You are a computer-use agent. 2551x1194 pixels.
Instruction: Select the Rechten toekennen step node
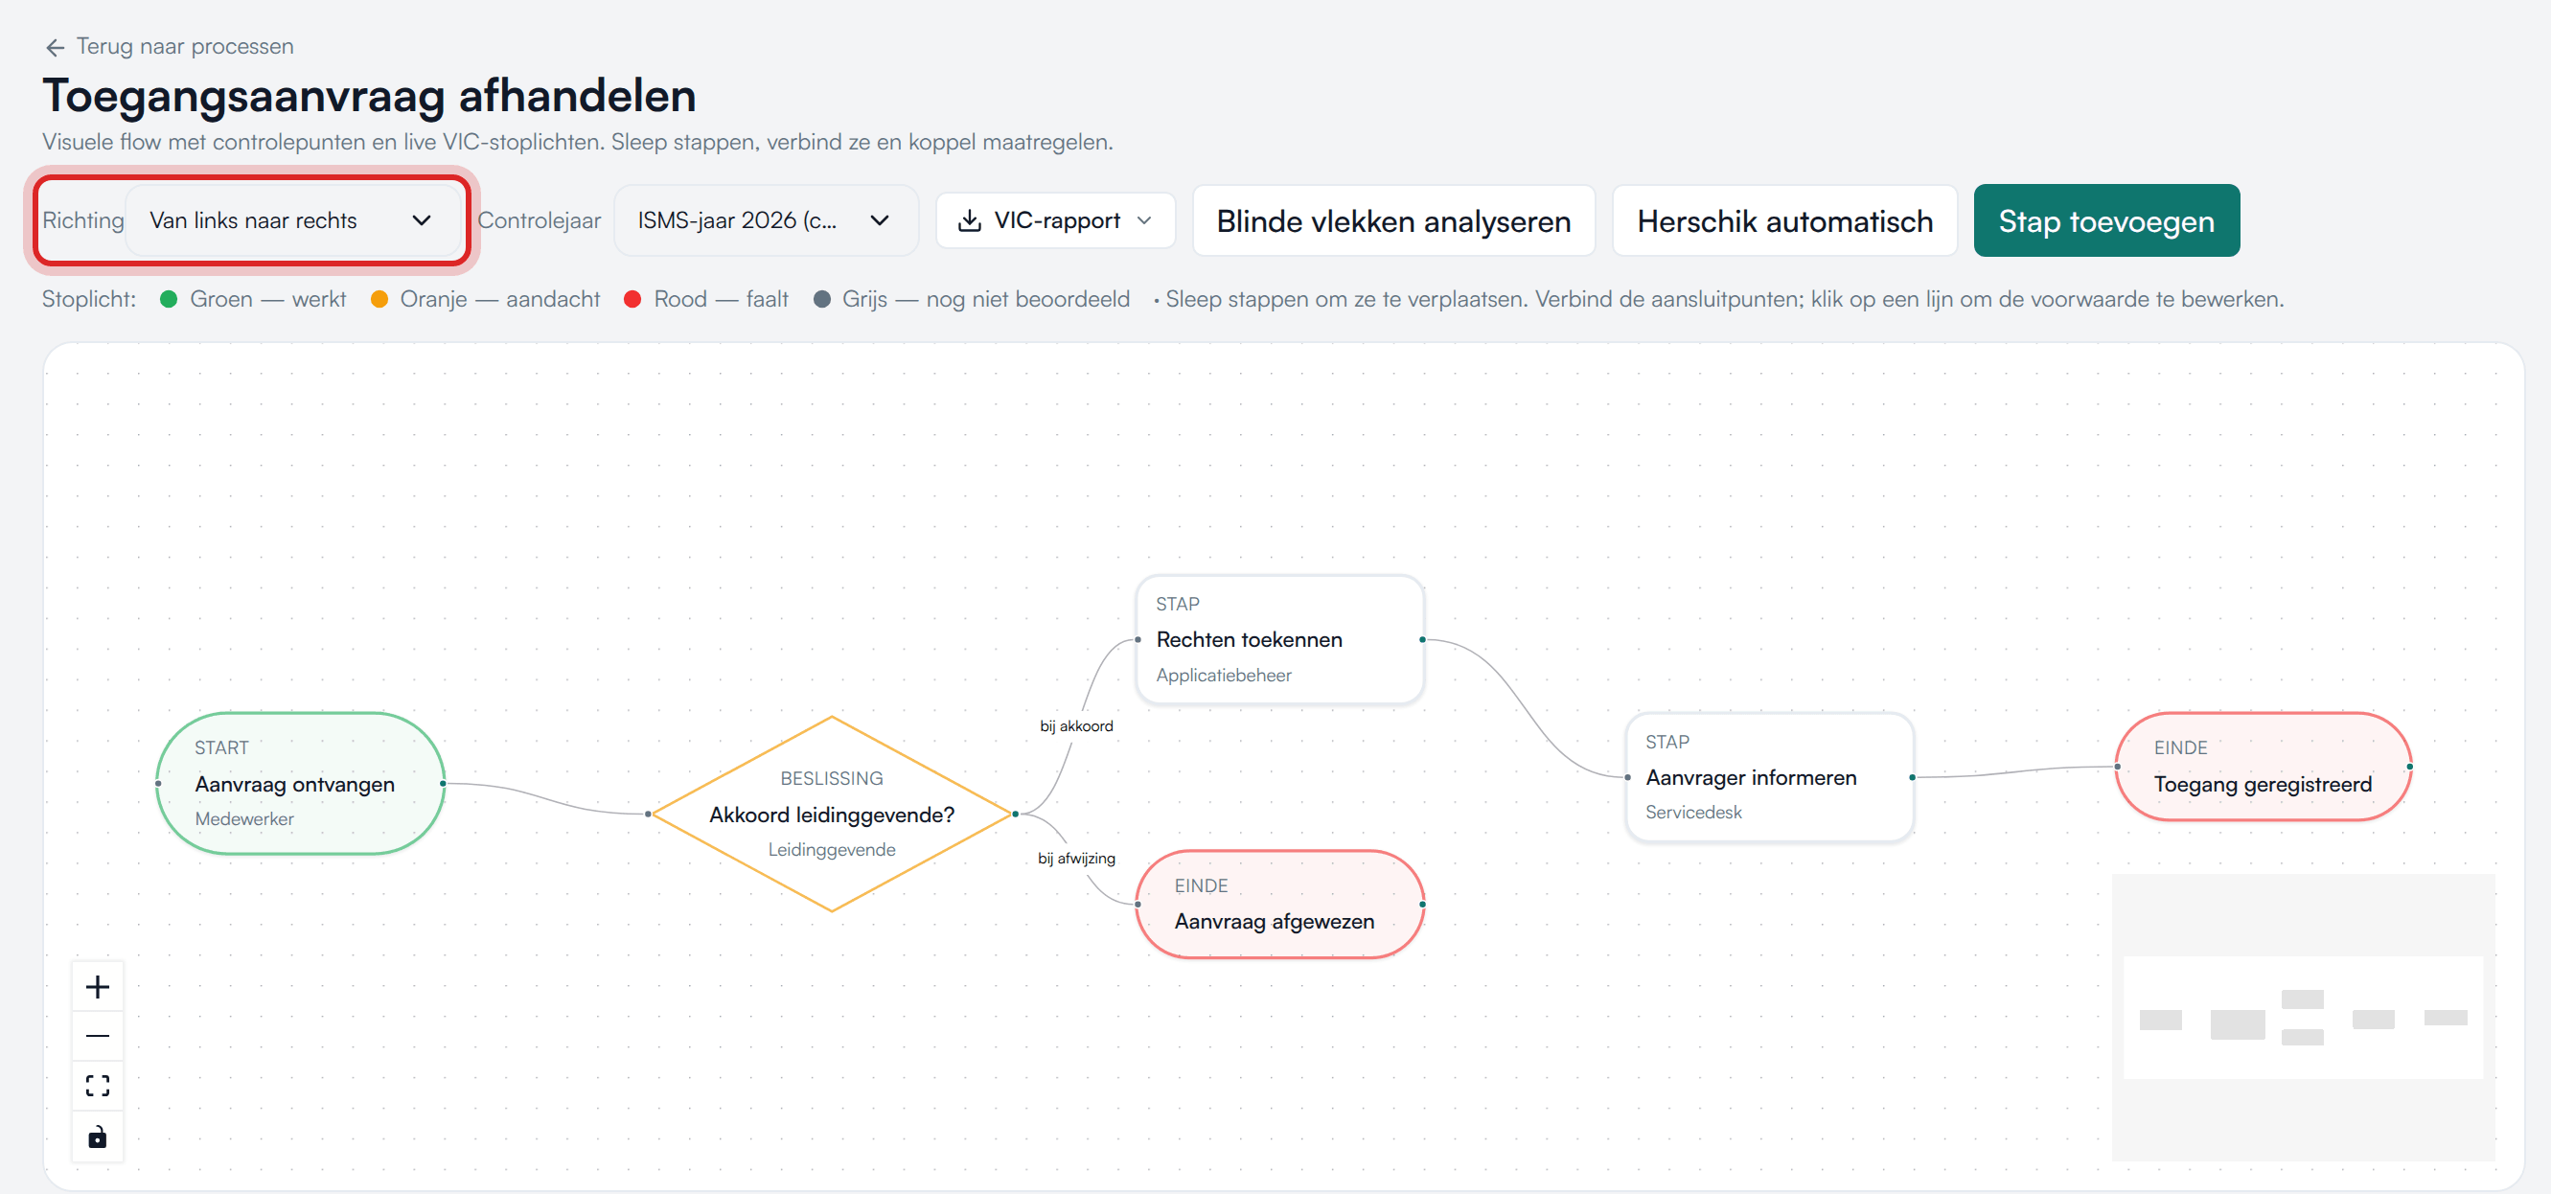[x=1279, y=639]
